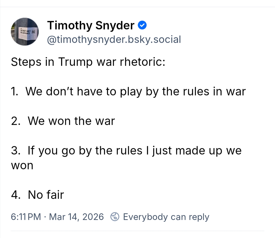Click the globe icon beside reply settings

point(115,217)
